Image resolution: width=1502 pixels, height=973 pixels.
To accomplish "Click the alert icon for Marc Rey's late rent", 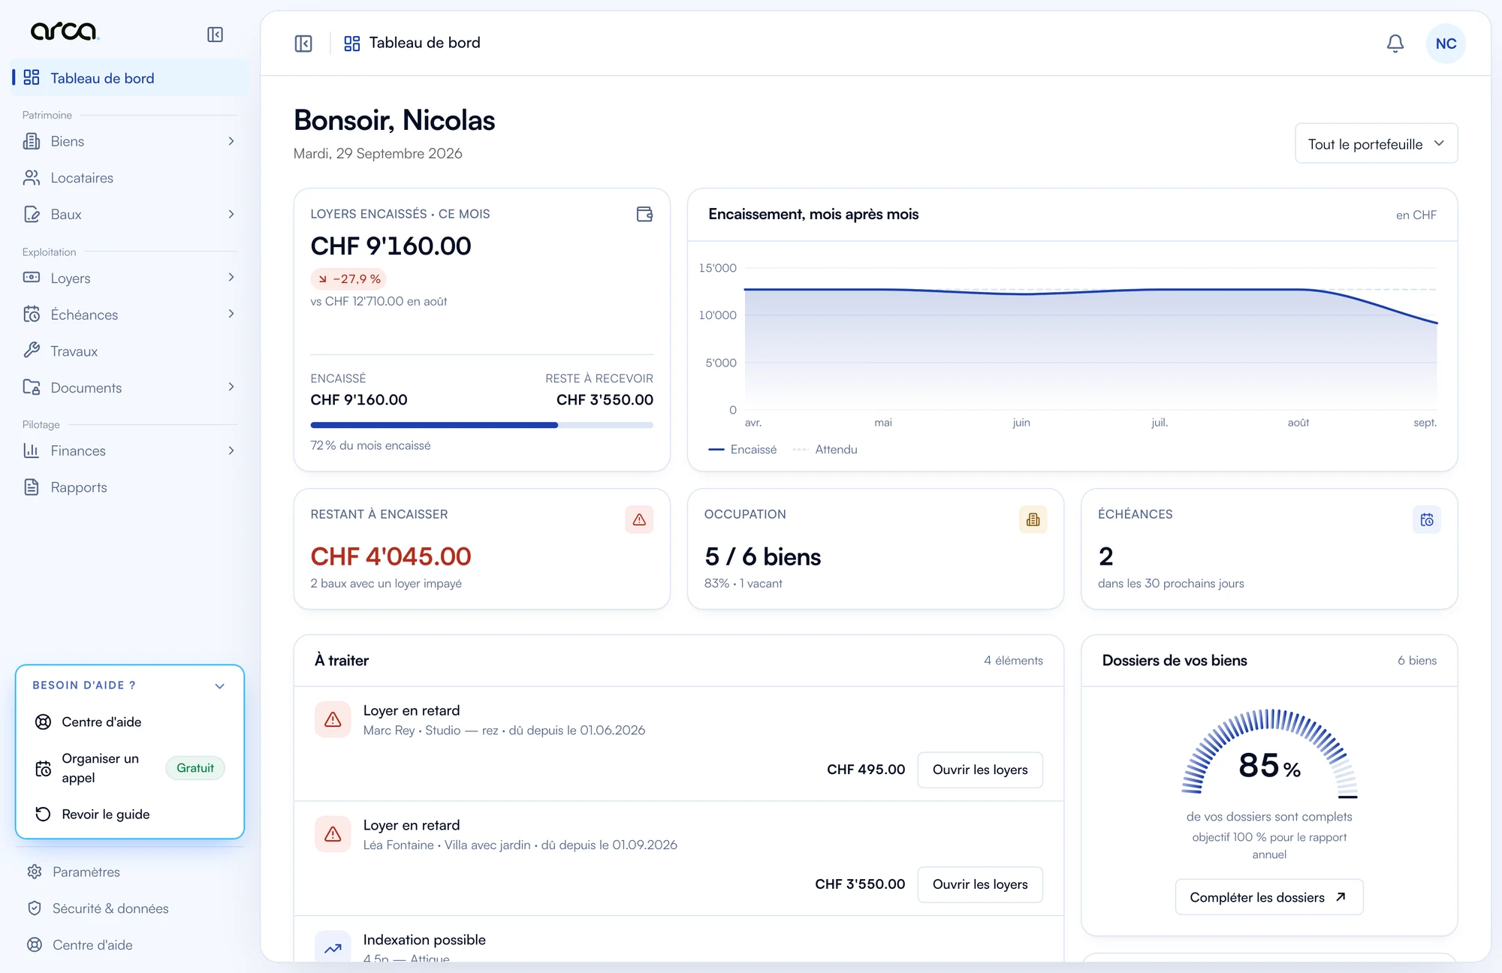I will coord(333,719).
